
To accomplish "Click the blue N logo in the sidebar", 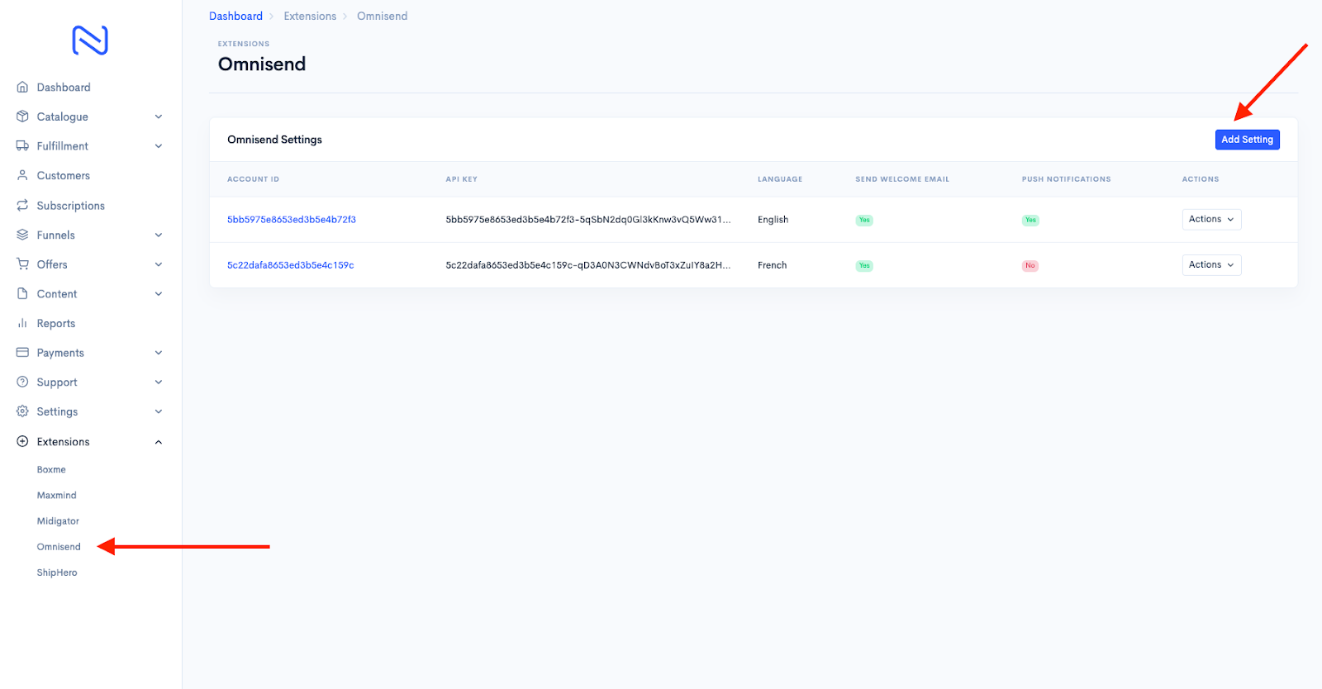I will 90,40.
